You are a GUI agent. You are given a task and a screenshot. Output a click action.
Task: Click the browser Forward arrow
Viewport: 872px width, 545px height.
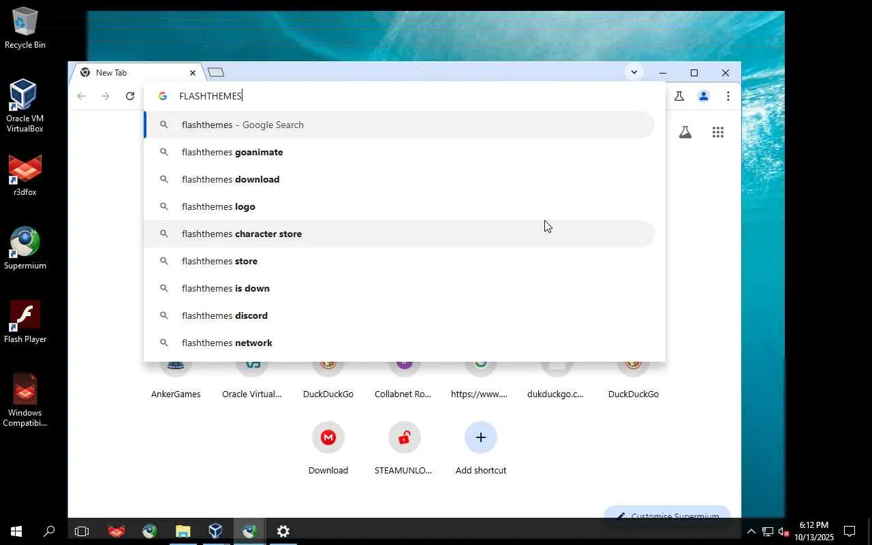pyautogui.click(x=105, y=96)
